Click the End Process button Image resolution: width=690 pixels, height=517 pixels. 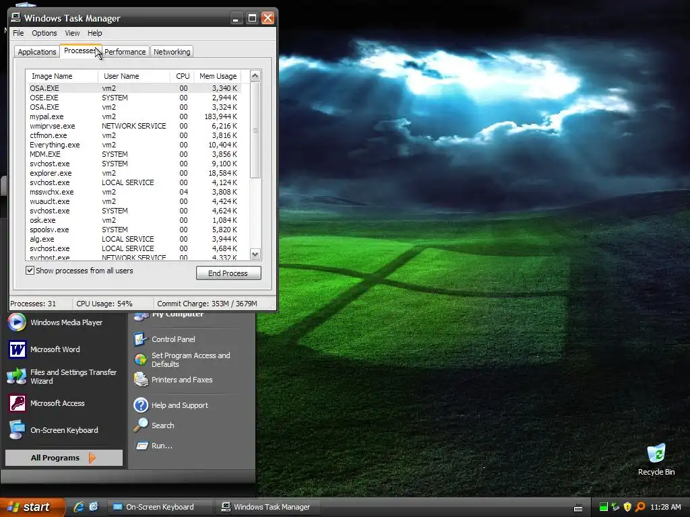coord(228,273)
